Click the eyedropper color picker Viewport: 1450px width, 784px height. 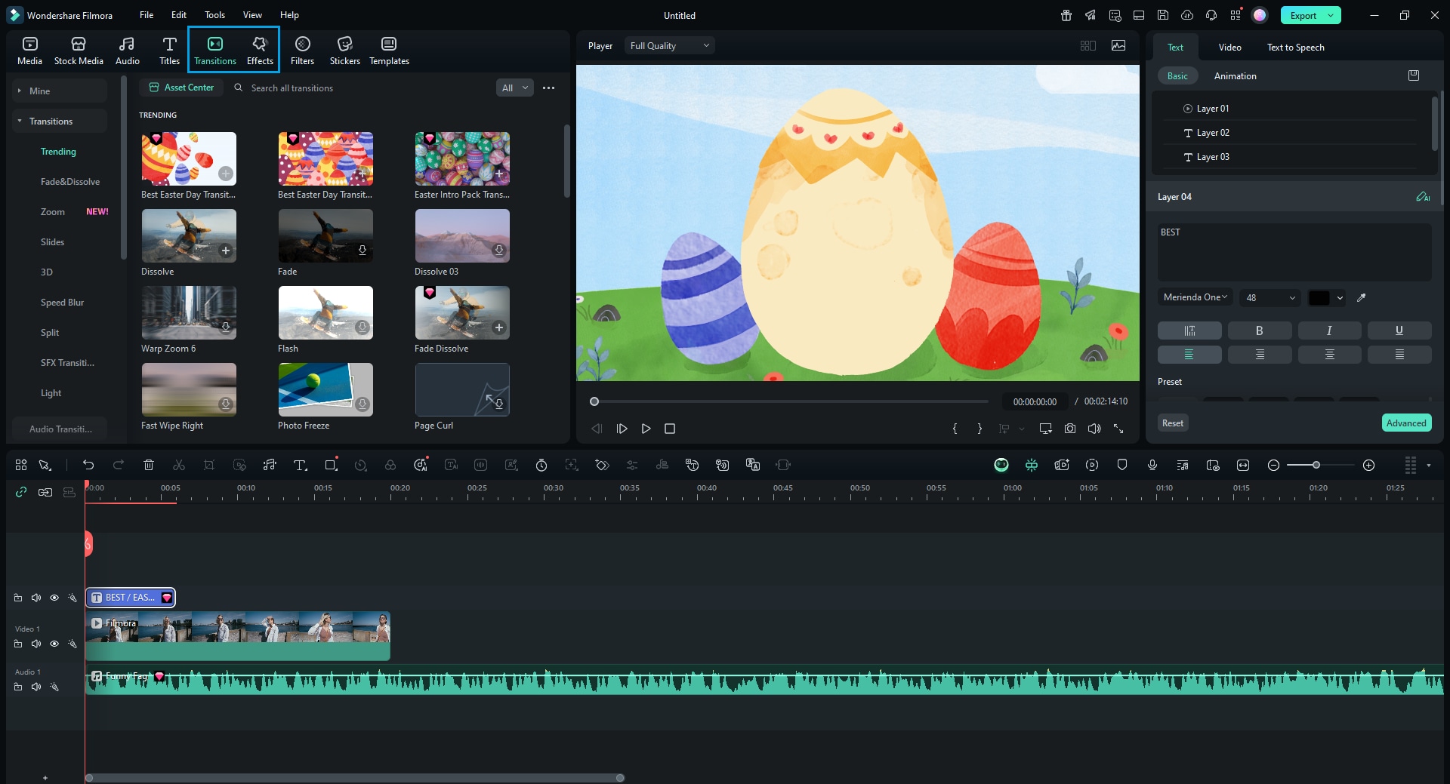[1361, 297]
